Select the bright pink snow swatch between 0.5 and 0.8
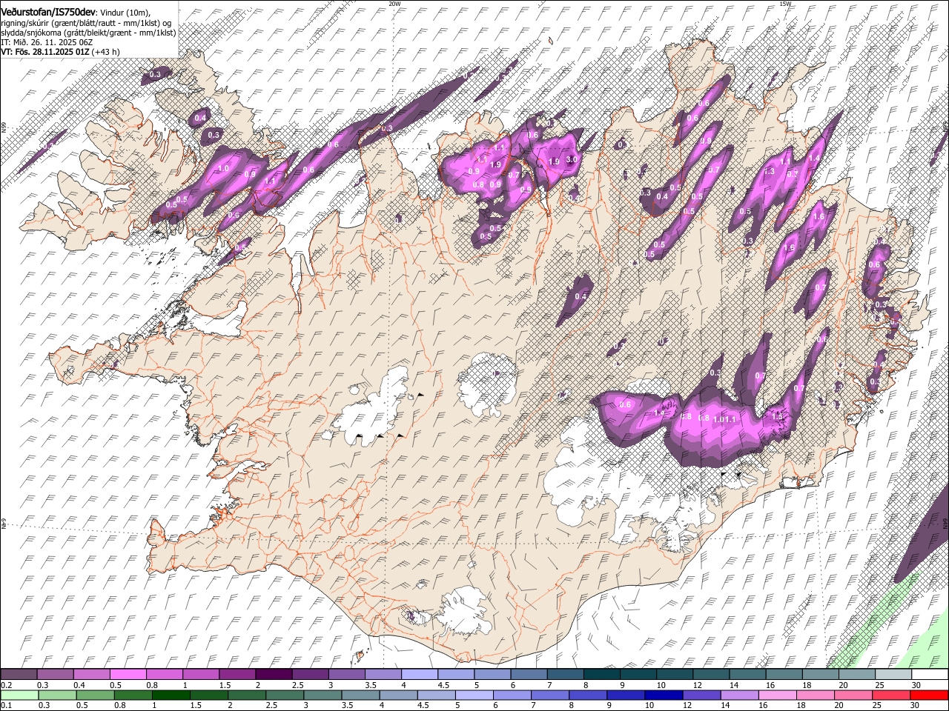 [x=128, y=675]
